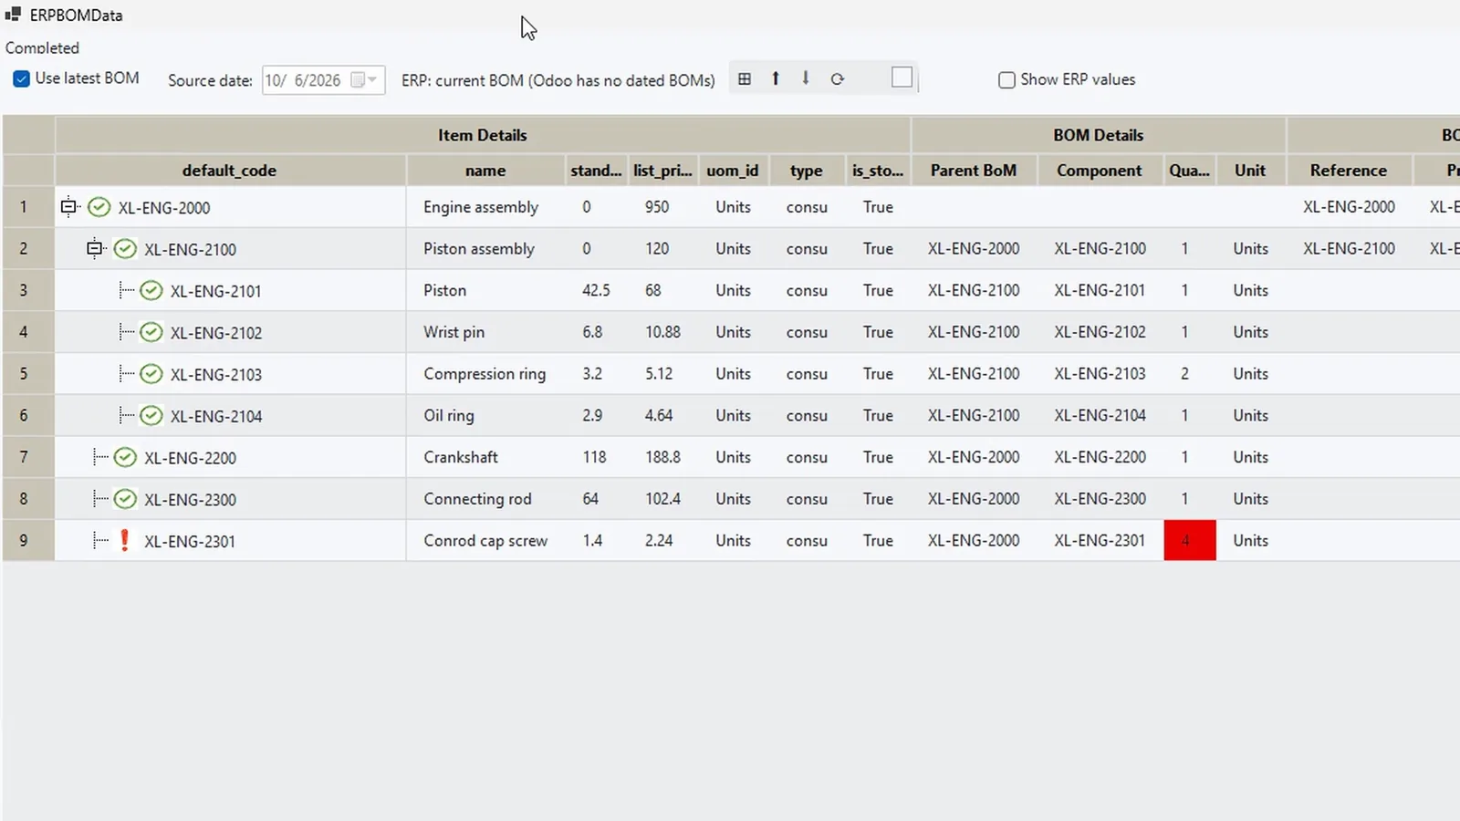Click the green check icon beside XL-ENG-2101
This screenshot has width=1460, height=821.
point(151,291)
